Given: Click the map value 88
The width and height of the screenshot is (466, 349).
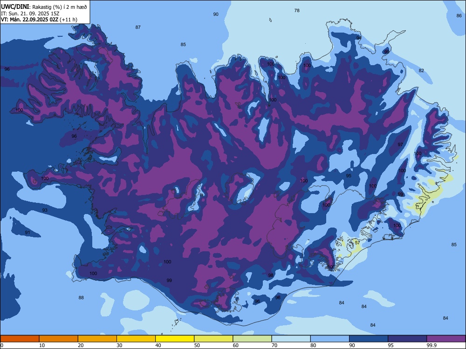Looking at the screenshot, I should click(81, 298).
